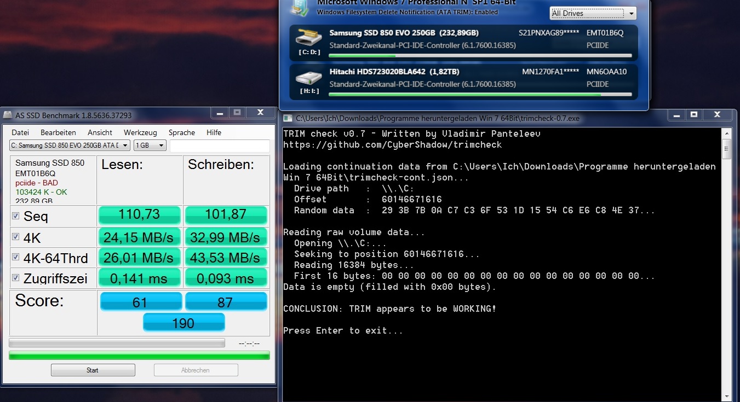Click the Schreiben: column header
This screenshot has width=740, height=402.
221,165
